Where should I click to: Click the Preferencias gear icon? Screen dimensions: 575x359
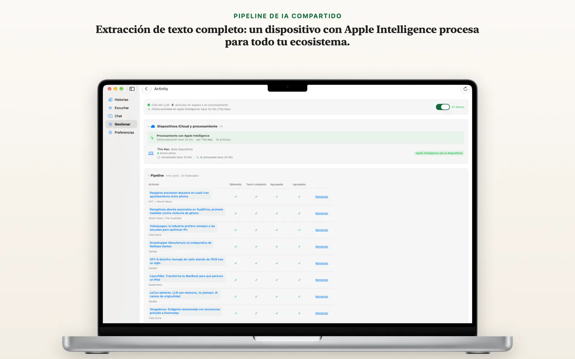point(110,132)
